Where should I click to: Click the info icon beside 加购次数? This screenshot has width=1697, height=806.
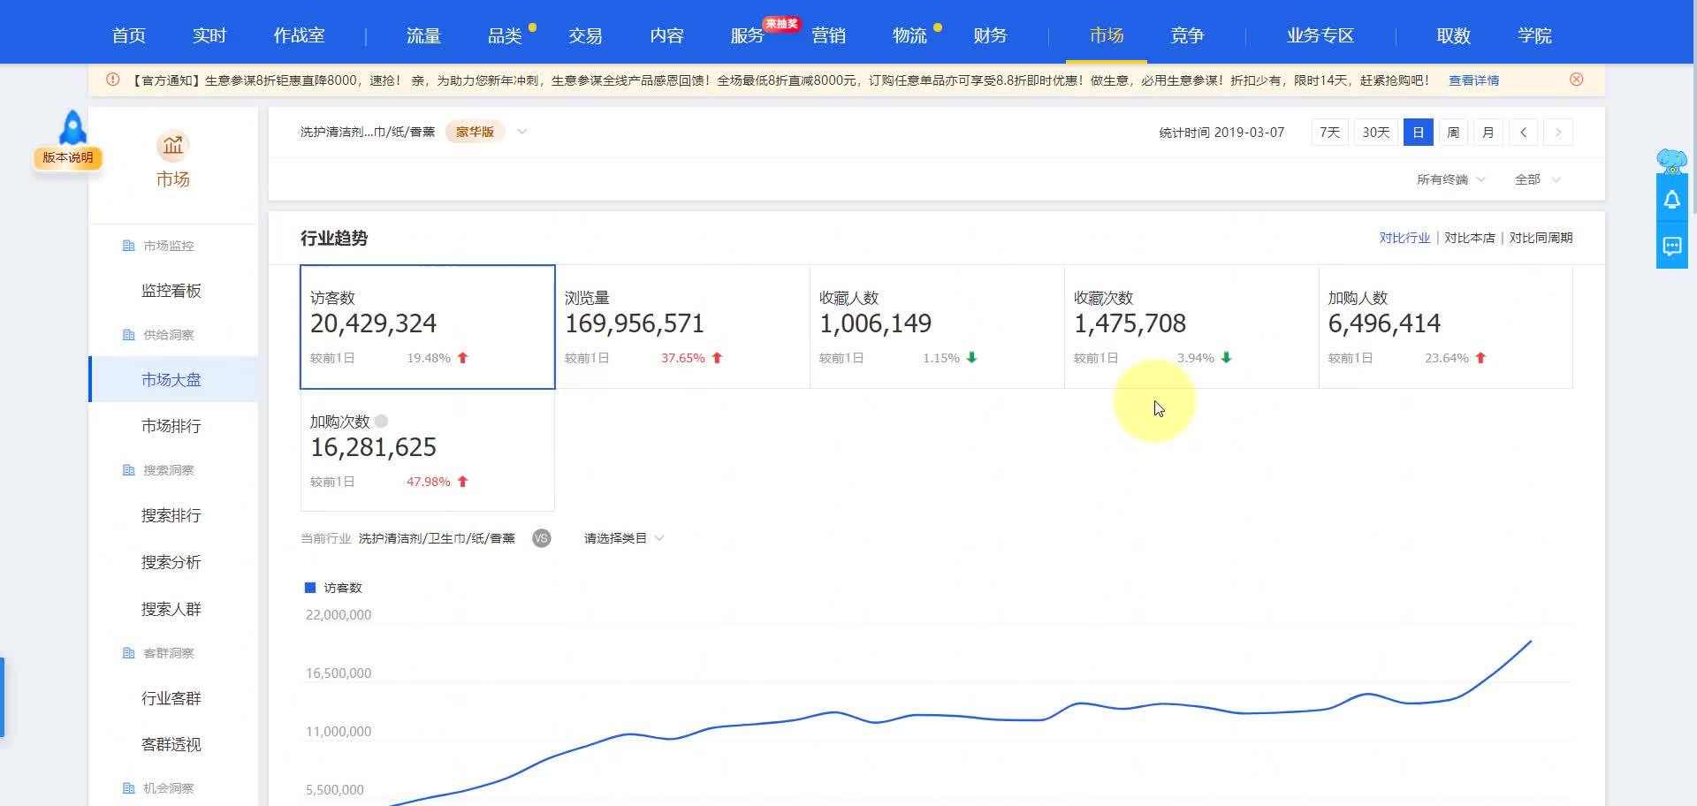381,422
